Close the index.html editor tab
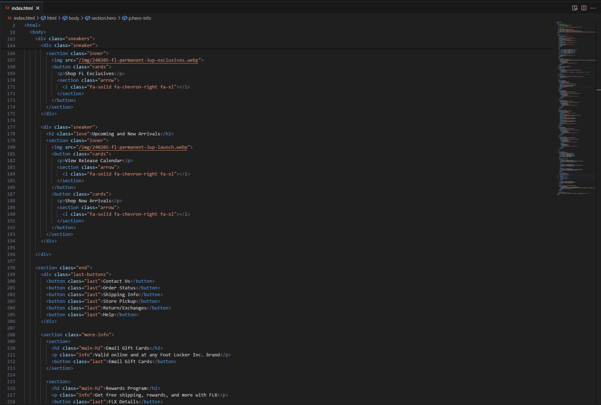 [38, 8]
